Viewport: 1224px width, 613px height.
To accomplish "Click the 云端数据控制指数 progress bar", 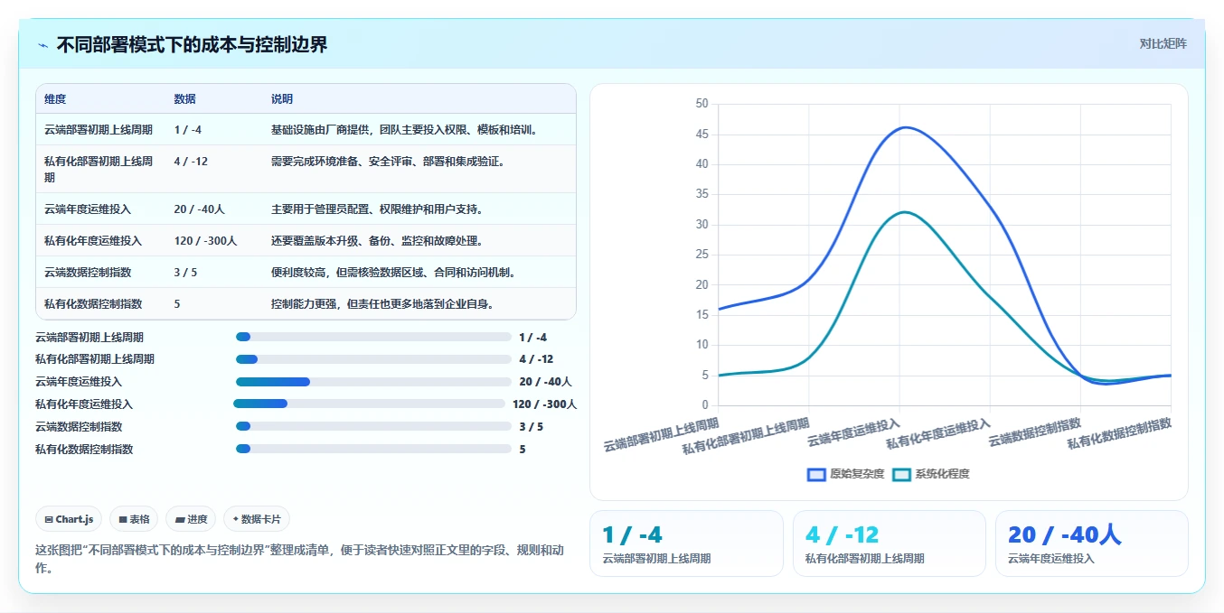I will 373,426.
